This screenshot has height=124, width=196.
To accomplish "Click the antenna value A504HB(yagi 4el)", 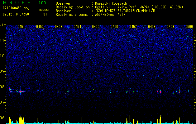I will [110, 15].
